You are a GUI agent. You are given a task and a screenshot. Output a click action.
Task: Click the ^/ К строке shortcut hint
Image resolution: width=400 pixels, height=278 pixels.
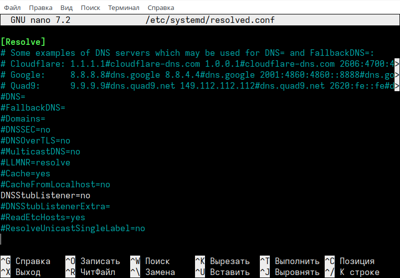coord(352,273)
